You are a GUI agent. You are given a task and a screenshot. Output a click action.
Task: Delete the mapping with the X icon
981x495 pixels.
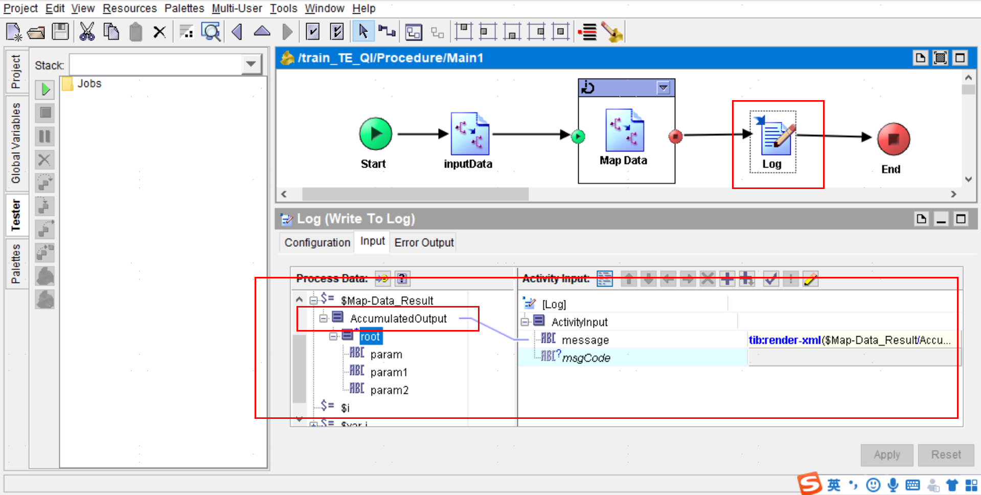pyautogui.click(x=707, y=279)
